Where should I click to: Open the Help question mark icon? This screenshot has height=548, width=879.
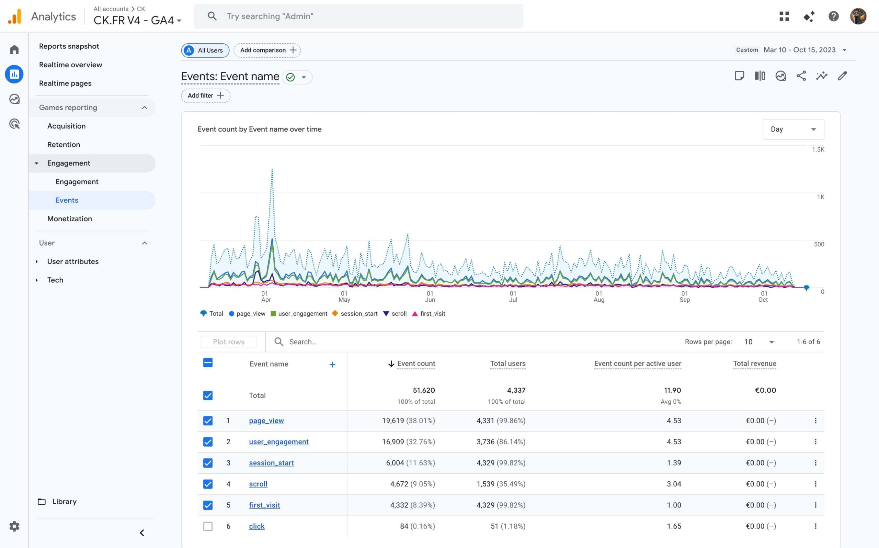[x=833, y=16]
